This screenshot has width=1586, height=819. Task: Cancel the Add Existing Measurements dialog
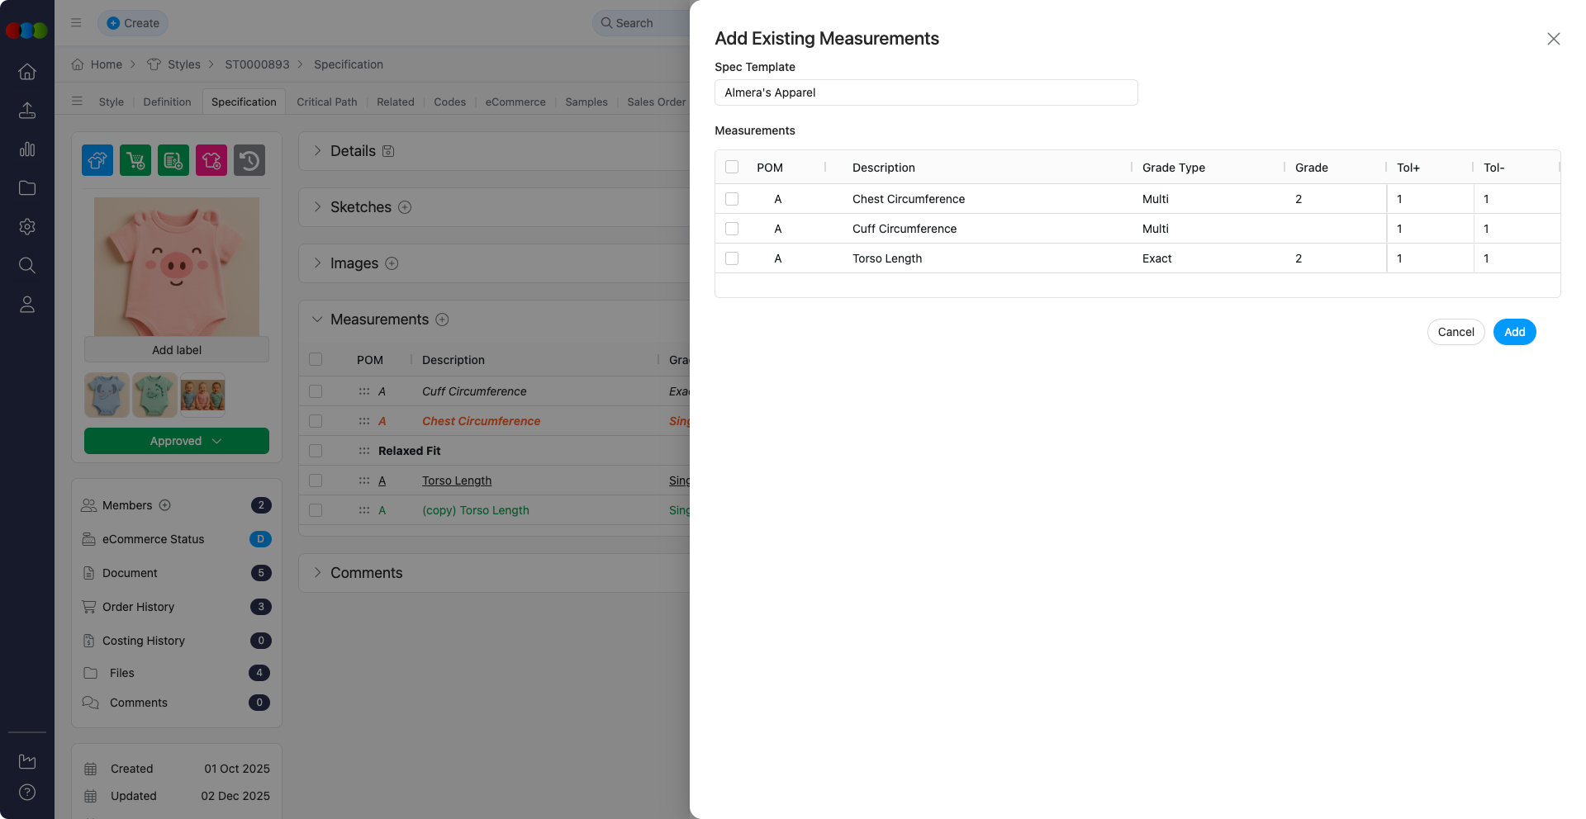point(1455,332)
